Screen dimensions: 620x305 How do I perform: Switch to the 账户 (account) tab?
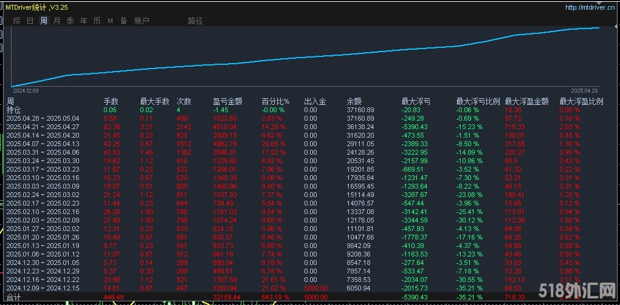[142, 21]
